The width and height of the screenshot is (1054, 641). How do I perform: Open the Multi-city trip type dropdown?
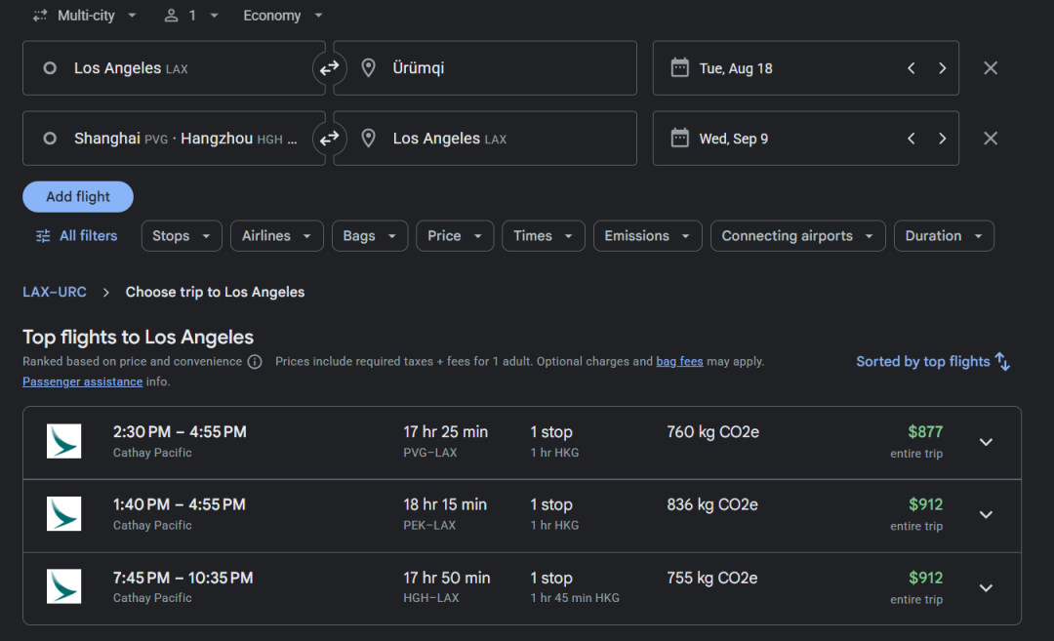coord(85,16)
